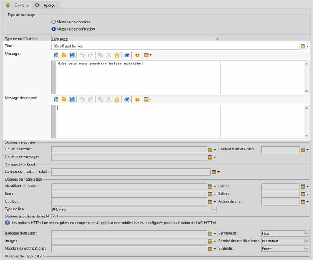Viewport: 313px width, 260px height.
Task: Click the redo icon in Message développé toolbar
Action: coord(90,99)
